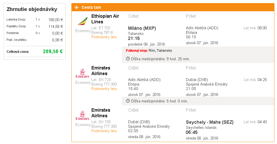Click the Emirates logo for flight EK 705
Image resolution: width=277 pixels, height=144 pixels.
click(82, 116)
